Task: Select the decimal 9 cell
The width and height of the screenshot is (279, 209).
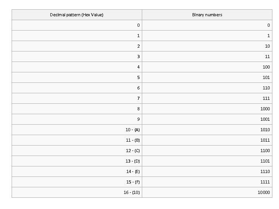Action: pos(77,119)
